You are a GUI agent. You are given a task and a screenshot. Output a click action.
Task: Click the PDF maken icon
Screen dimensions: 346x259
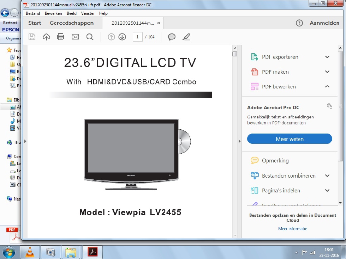point(255,72)
